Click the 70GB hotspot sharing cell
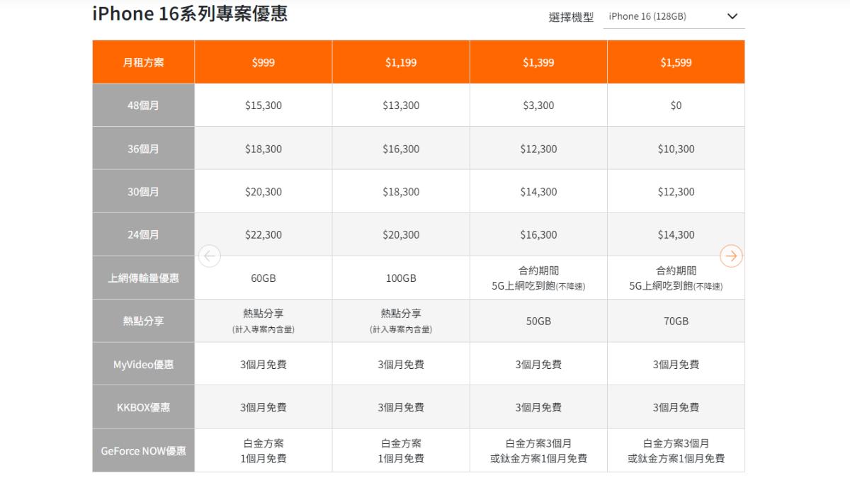 coord(676,321)
